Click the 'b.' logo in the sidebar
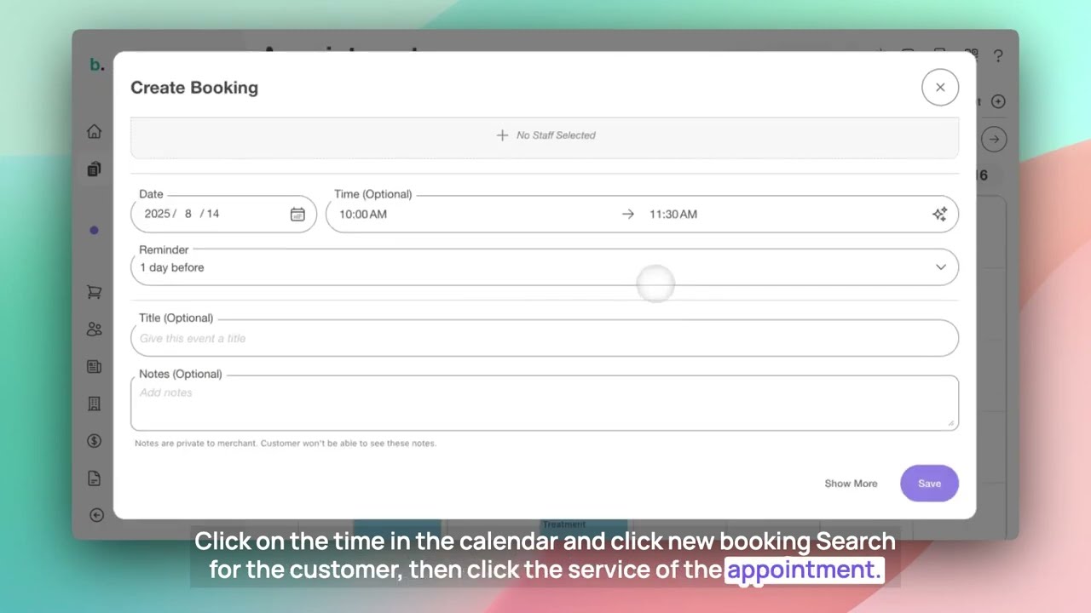Image resolution: width=1091 pixels, height=613 pixels. (x=97, y=65)
